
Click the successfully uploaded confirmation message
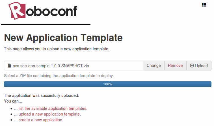click(x=42, y=95)
